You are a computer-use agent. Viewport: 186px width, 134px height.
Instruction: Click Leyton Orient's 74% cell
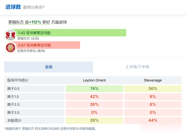(x=94, y=89)
